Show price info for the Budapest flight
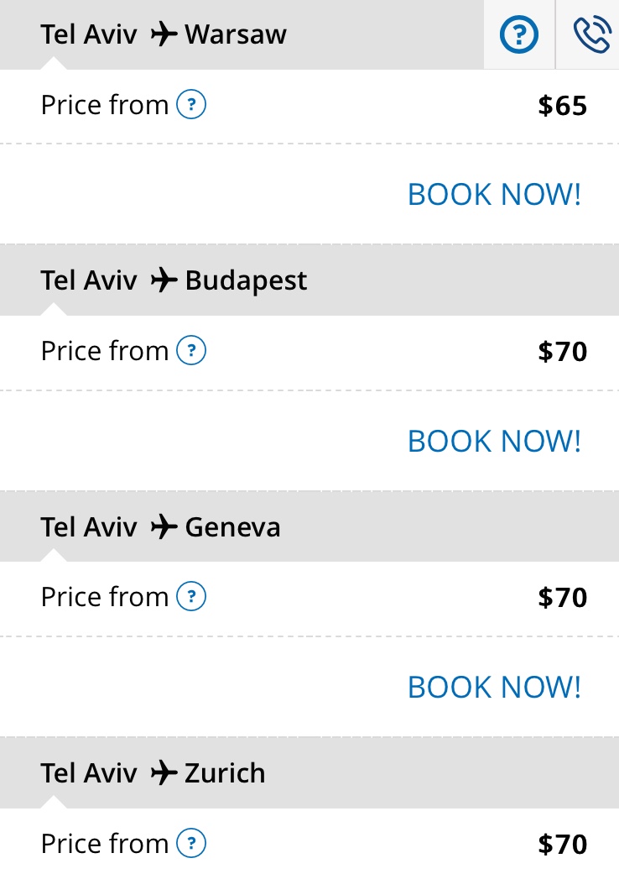The width and height of the screenshot is (619, 874). point(191,351)
